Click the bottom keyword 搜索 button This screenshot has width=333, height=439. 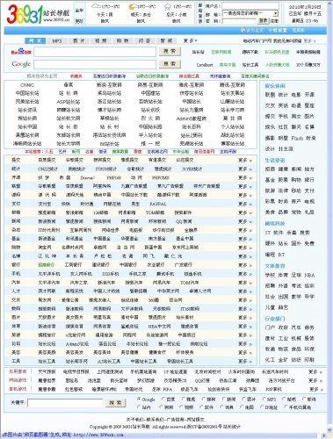point(116,403)
